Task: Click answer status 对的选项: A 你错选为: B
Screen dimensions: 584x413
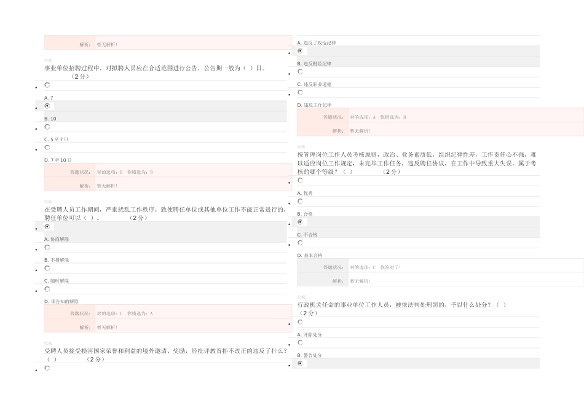Action: [x=377, y=117]
